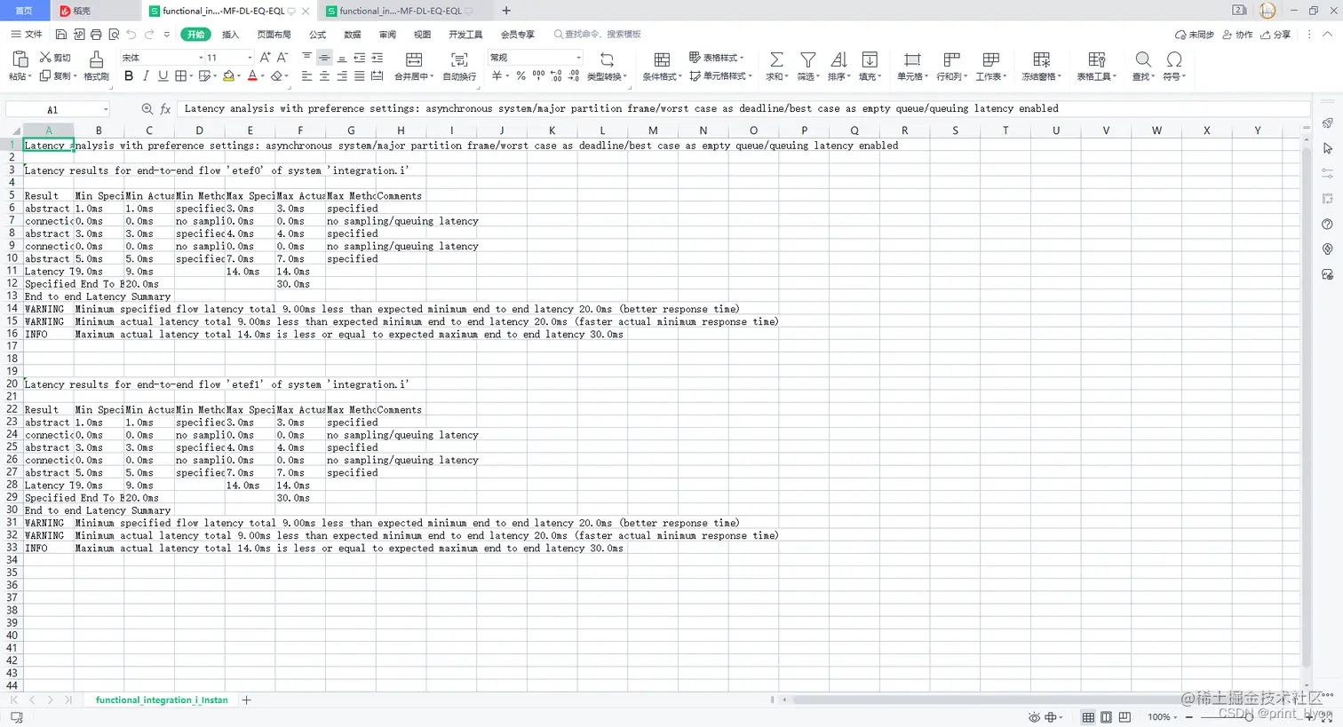Image resolution: width=1343 pixels, height=727 pixels.
Task: Open the number format 常规 dropdown
Action: (x=578, y=58)
